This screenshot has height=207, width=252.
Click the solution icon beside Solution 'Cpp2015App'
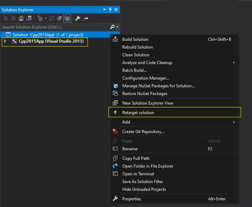point(8,35)
